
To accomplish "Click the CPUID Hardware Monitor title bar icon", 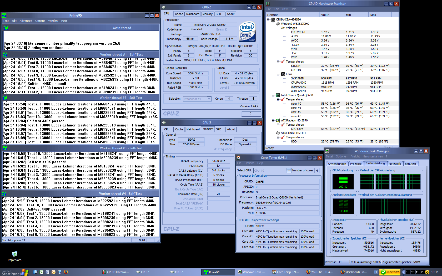I will [x=268, y=4].
